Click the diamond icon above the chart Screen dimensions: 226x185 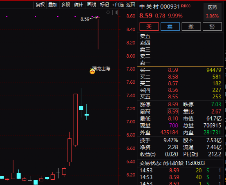point(108,13)
